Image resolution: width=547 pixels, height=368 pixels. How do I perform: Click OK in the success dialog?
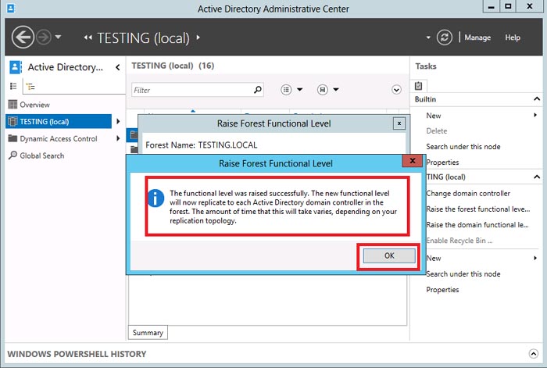tap(389, 255)
